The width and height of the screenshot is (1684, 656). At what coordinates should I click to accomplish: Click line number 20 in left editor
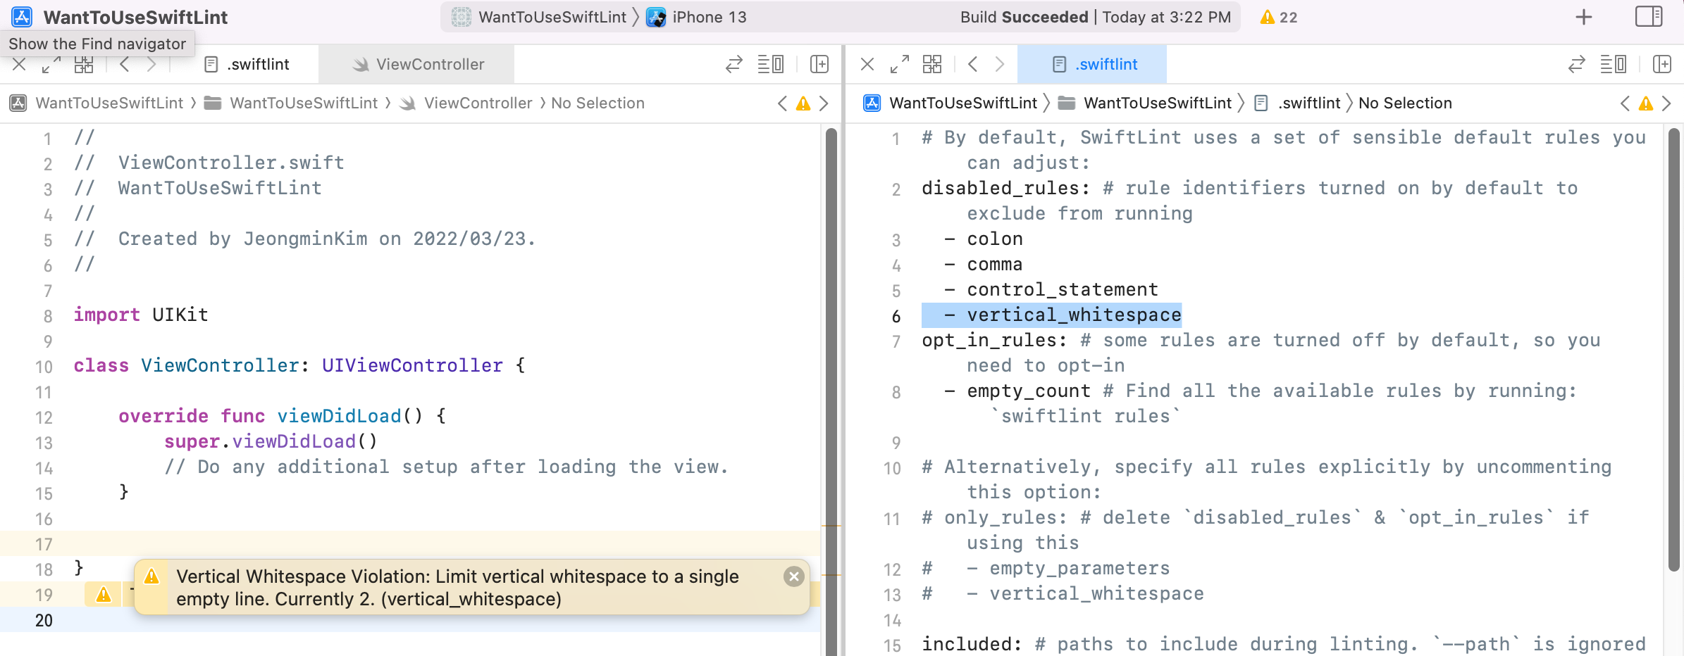tap(44, 620)
